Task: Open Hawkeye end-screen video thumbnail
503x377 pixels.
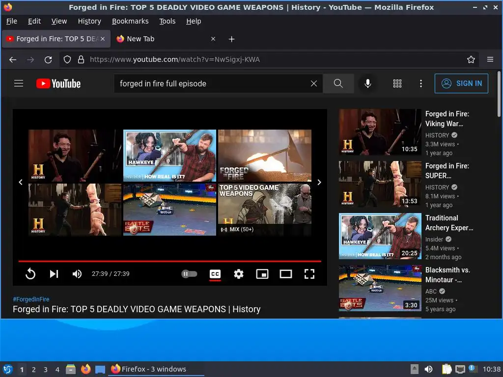Action: [169, 156]
